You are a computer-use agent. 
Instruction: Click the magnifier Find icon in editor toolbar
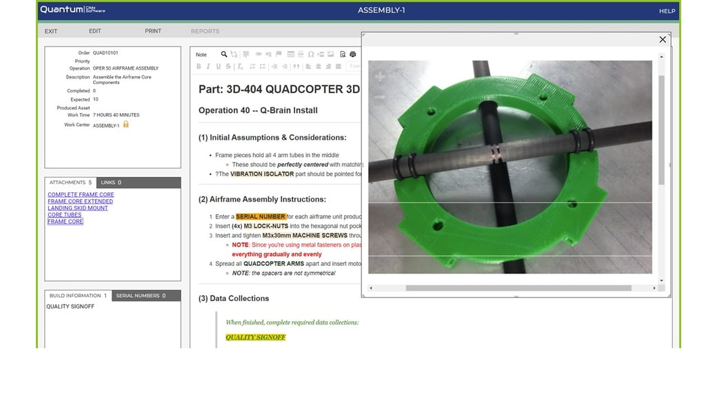(224, 54)
